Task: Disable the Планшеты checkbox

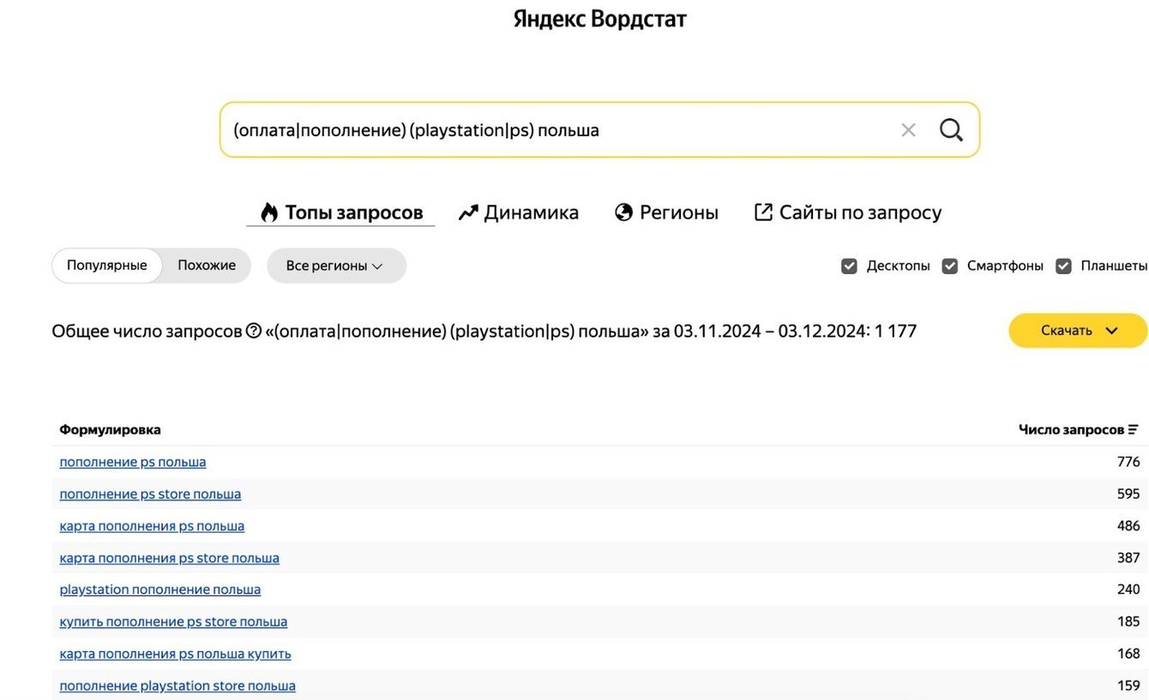Action: (x=1064, y=266)
